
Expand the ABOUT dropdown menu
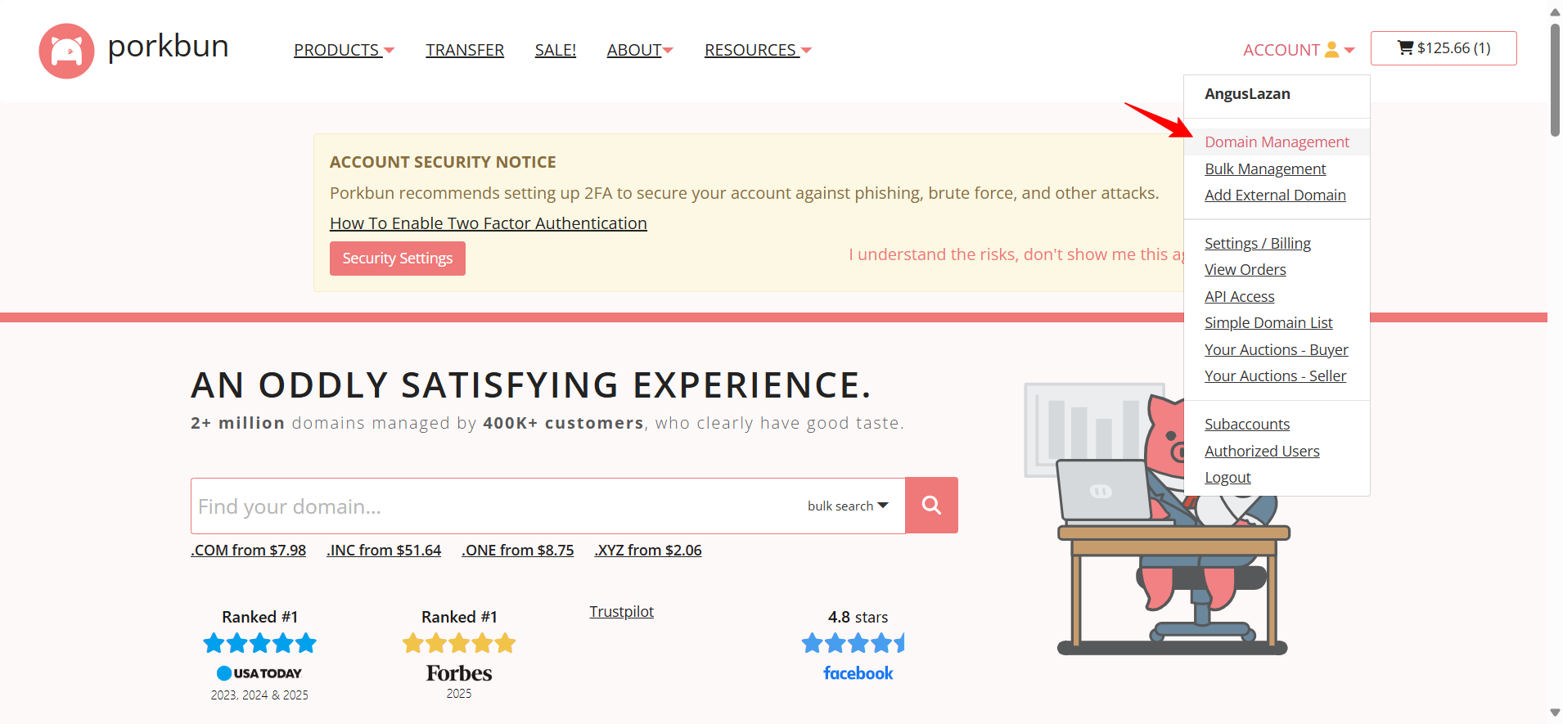(640, 50)
